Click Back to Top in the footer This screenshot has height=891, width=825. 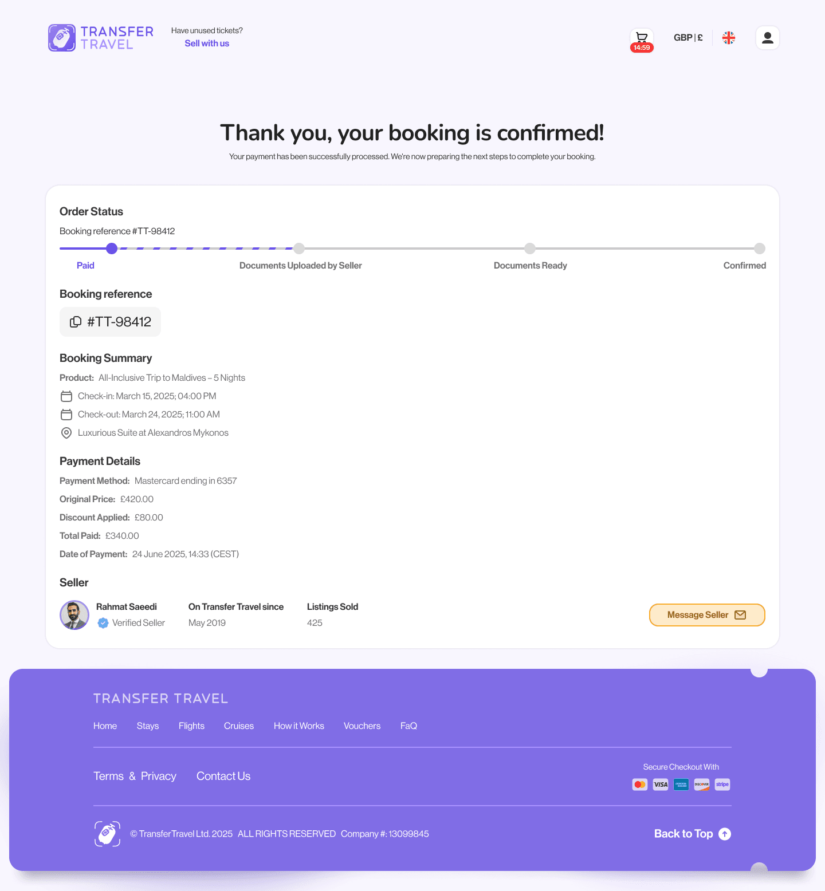point(692,834)
